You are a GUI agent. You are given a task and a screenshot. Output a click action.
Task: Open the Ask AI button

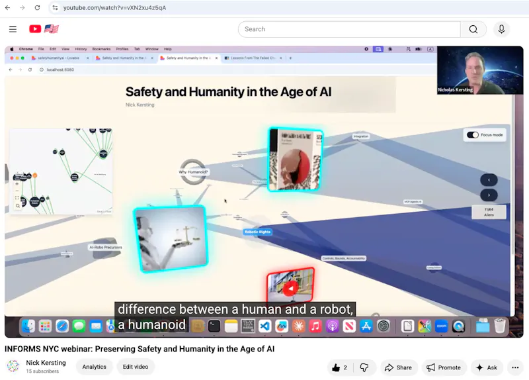pos(487,367)
